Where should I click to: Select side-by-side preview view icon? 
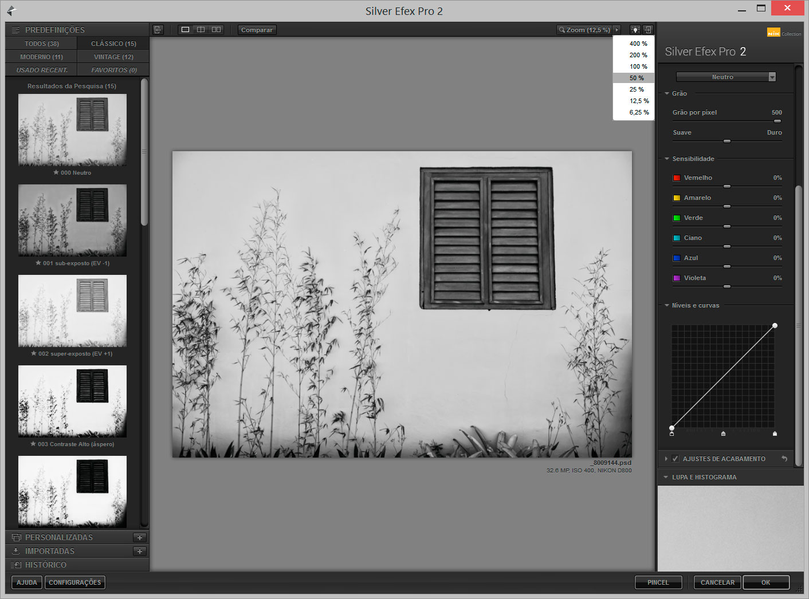[216, 30]
